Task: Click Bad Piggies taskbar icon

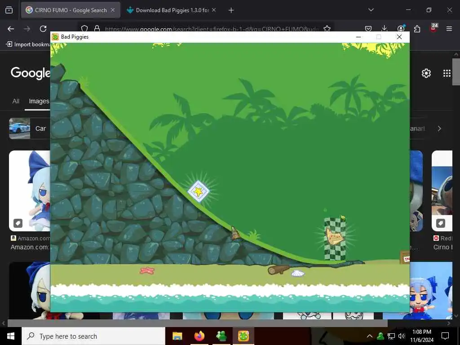Action: click(243, 336)
